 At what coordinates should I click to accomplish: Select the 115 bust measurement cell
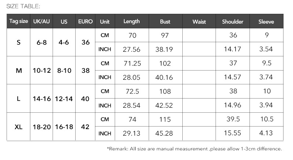point(165,119)
